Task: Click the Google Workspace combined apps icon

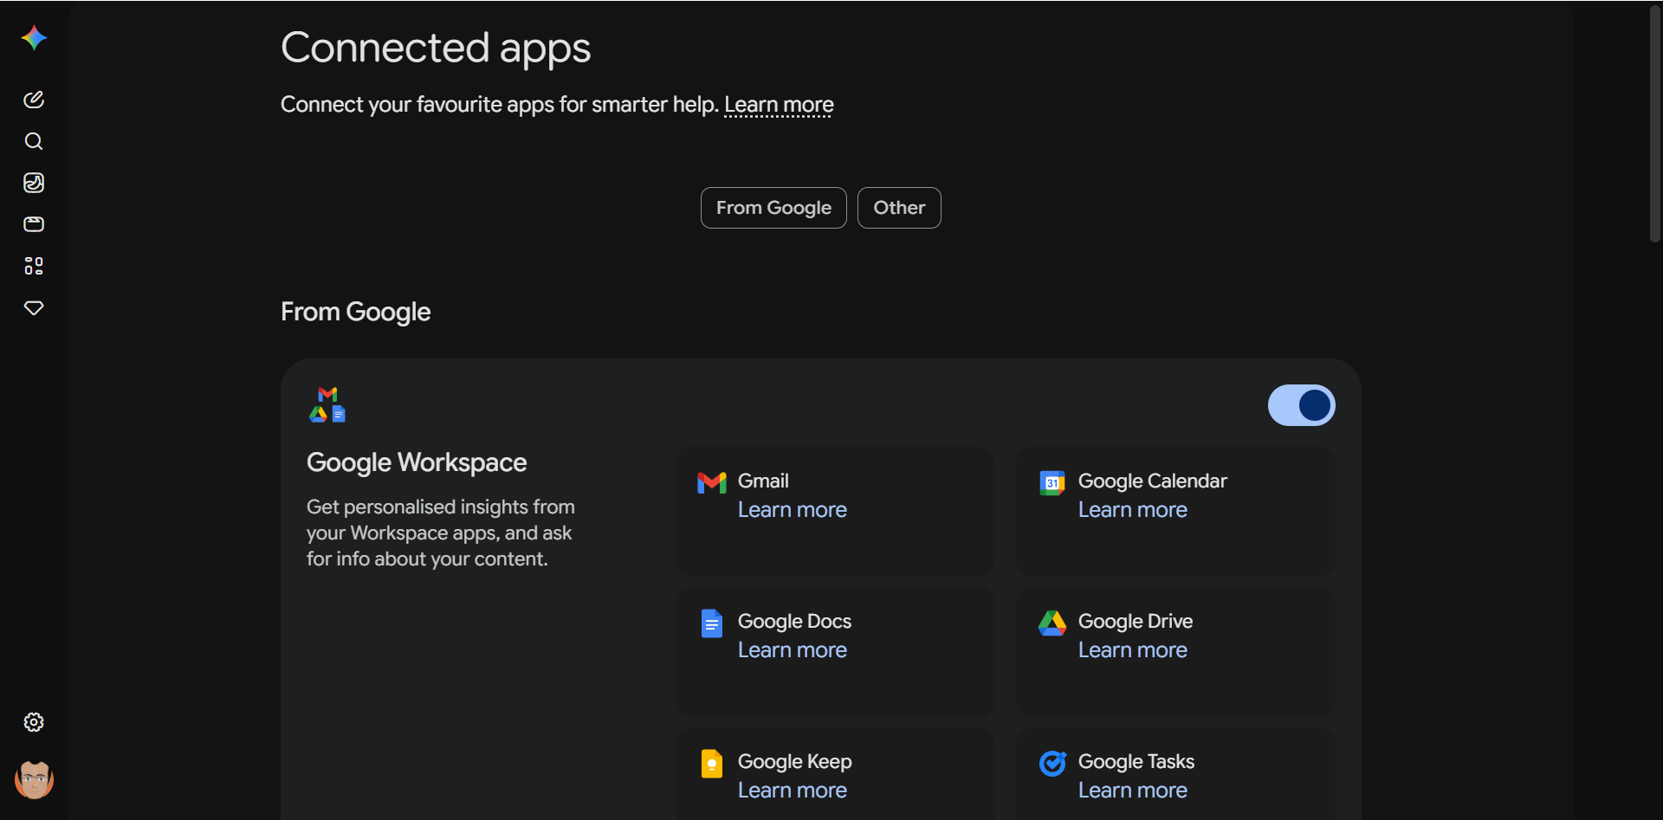Action: click(x=327, y=404)
